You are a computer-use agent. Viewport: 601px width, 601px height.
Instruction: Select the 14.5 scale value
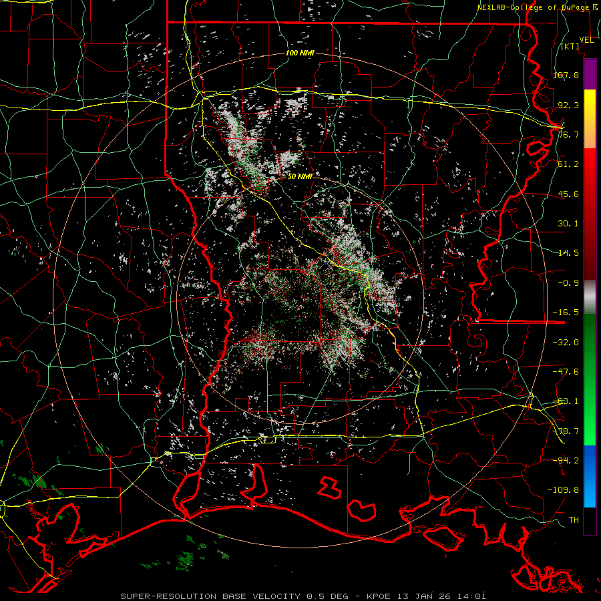point(568,252)
